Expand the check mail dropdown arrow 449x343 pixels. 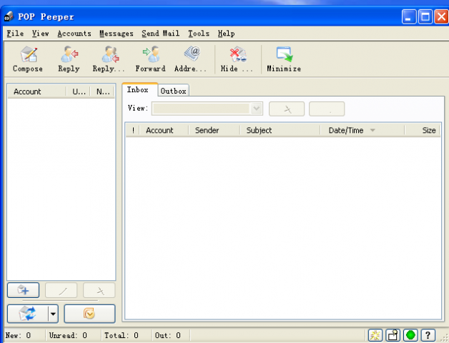(52, 314)
